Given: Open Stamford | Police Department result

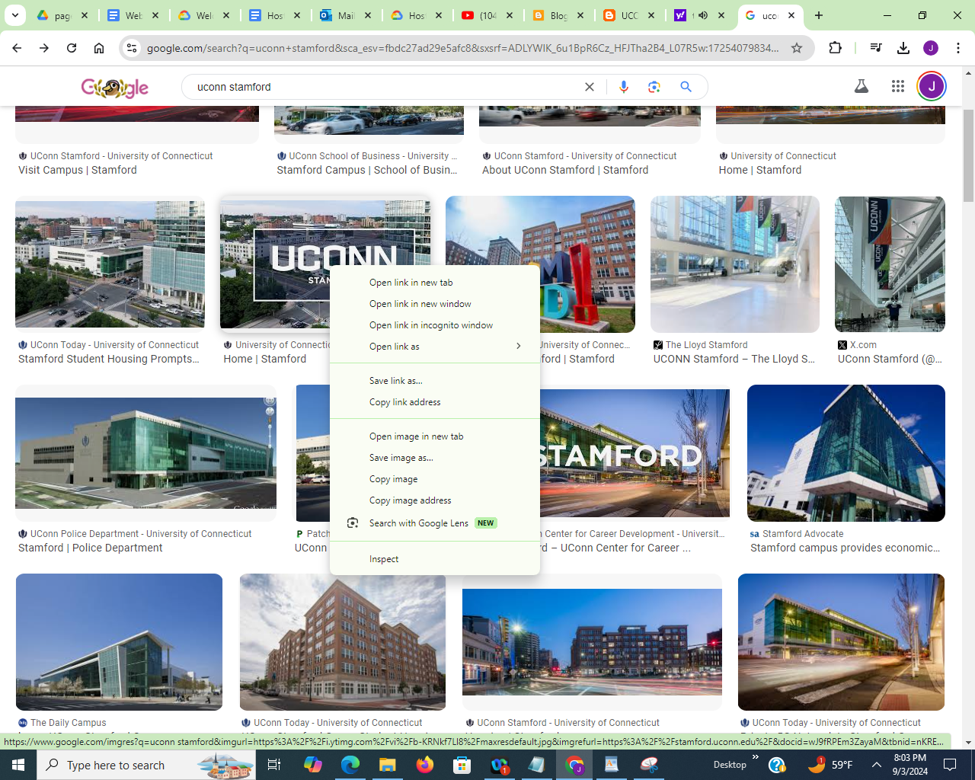Looking at the screenshot, I should [x=91, y=548].
